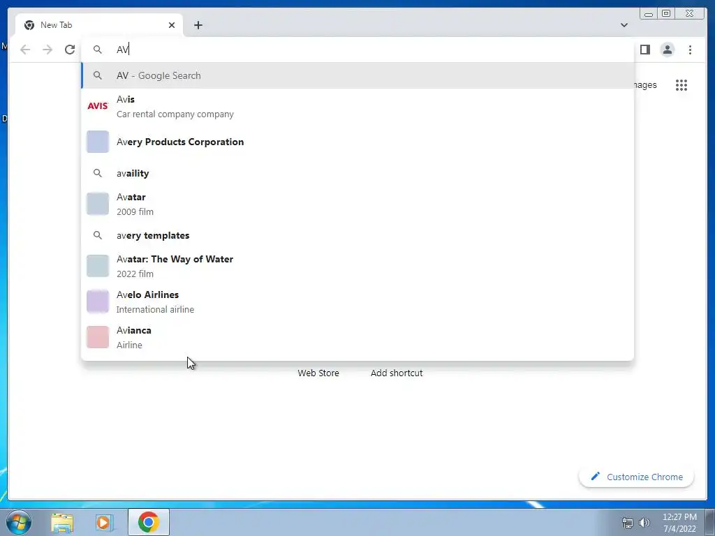
Task: Choose the 'AV - Google Search' suggestion
Action: [357, 75]
